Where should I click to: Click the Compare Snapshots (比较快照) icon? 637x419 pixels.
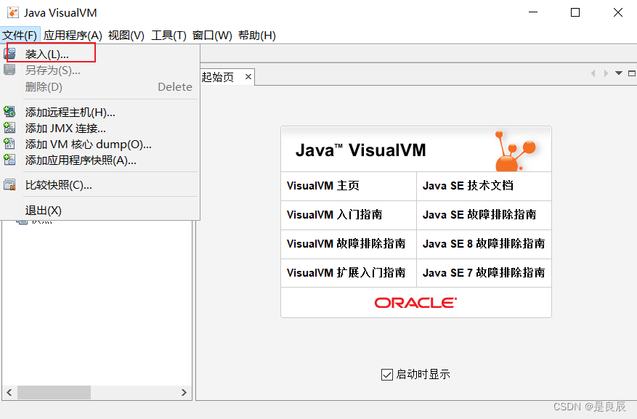[9, 185]
